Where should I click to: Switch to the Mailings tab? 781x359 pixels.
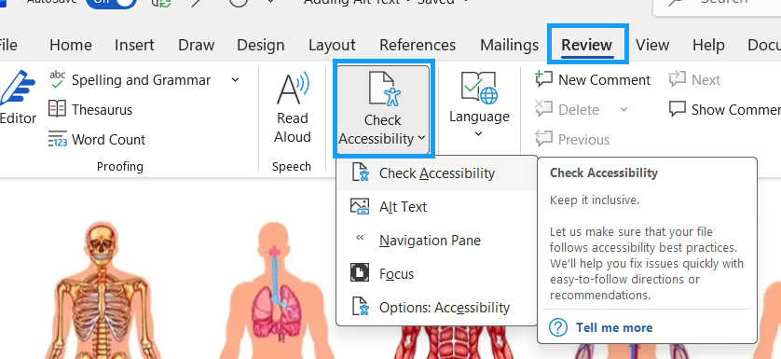point(509,45)
